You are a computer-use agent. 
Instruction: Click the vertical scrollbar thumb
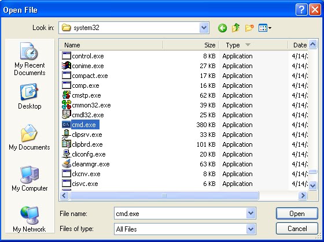click(312, 172)
